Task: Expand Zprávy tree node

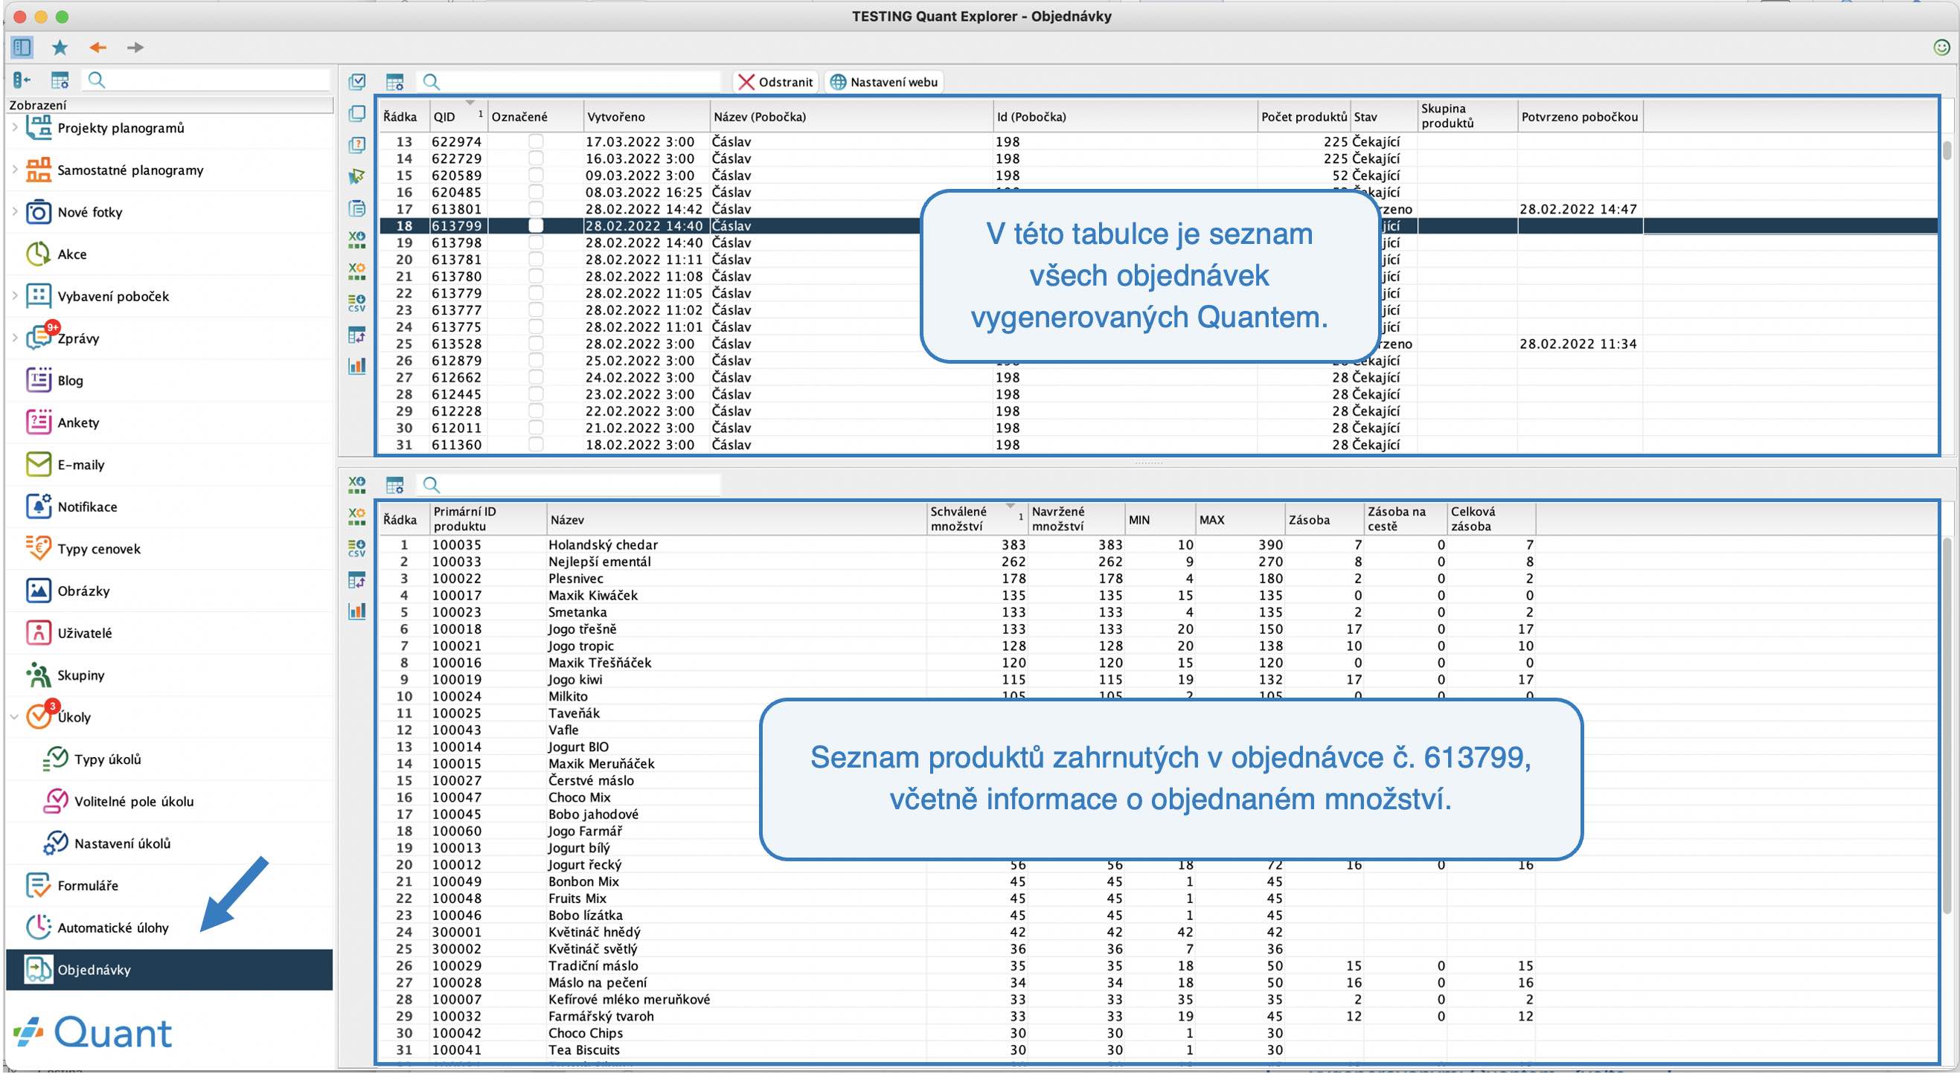Action: (14, 338)
